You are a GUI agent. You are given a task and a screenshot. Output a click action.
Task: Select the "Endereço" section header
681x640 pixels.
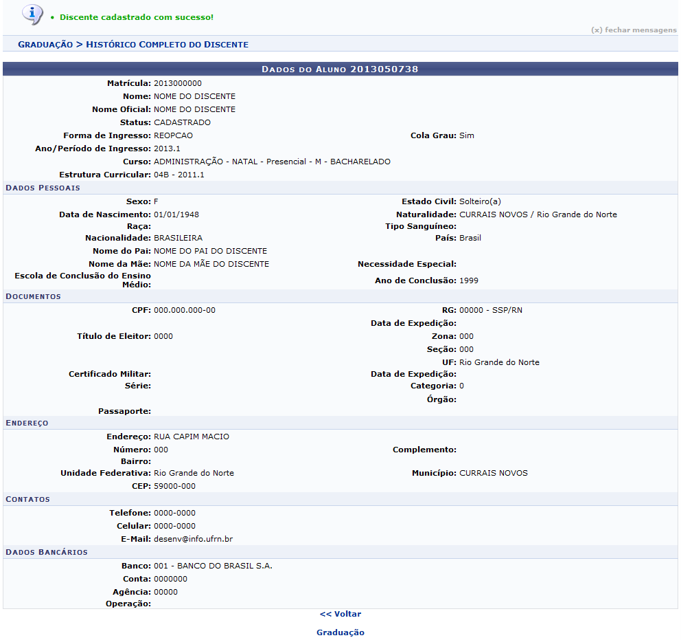click(x=27, y=423)
